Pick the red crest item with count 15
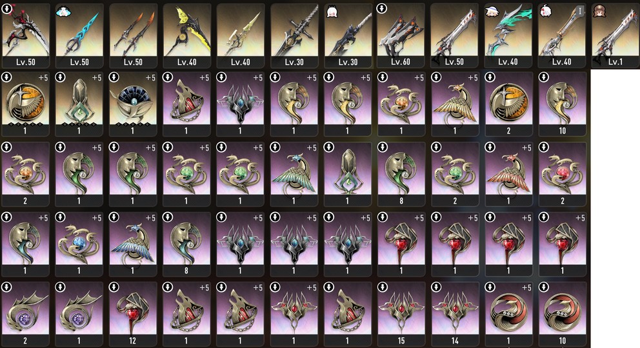 tap(401, 314)
